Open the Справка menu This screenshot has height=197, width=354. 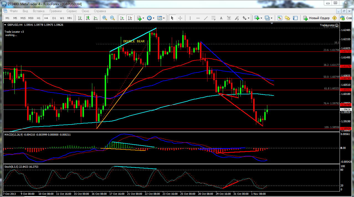pyautogui.click(x=100, y=11)
